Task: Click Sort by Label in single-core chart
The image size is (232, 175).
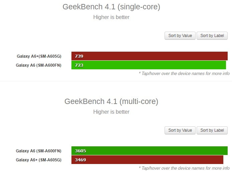Action: 212,36
